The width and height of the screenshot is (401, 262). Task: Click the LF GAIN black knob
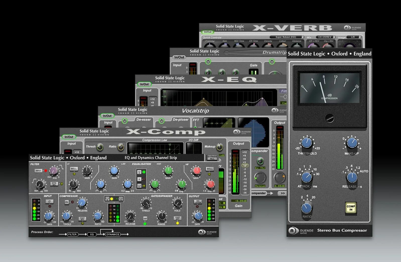[x=87, y=171]
